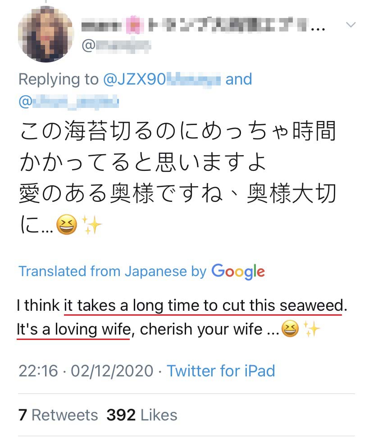Click underlined phrase "It's a loving wife"
Screen dimensions: 373x438
click(x=73, y=330)
